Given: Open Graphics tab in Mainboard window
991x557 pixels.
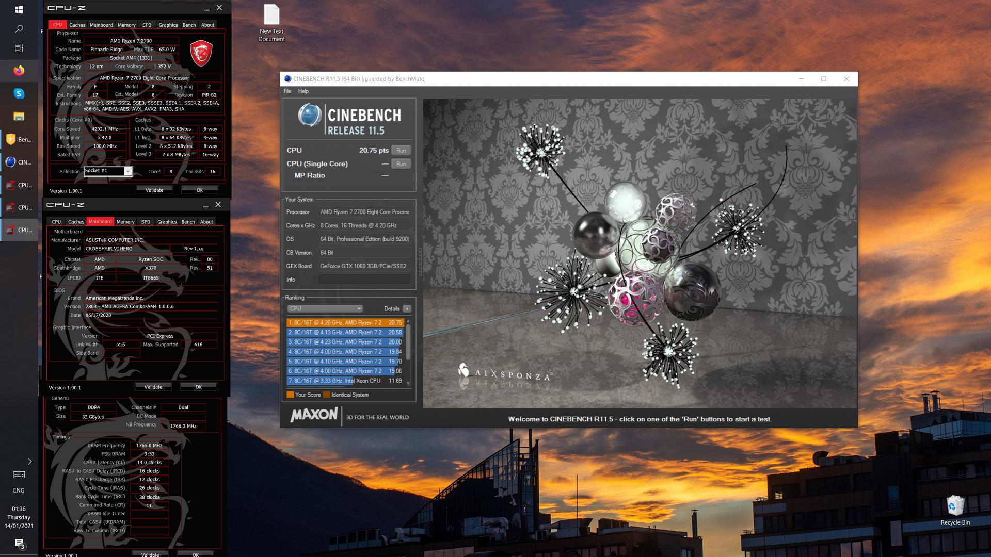Looking at the screenshot, I should pos(167,222).
